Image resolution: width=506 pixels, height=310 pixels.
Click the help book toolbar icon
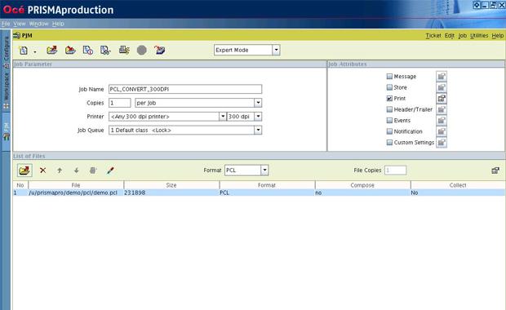(160, 50)
